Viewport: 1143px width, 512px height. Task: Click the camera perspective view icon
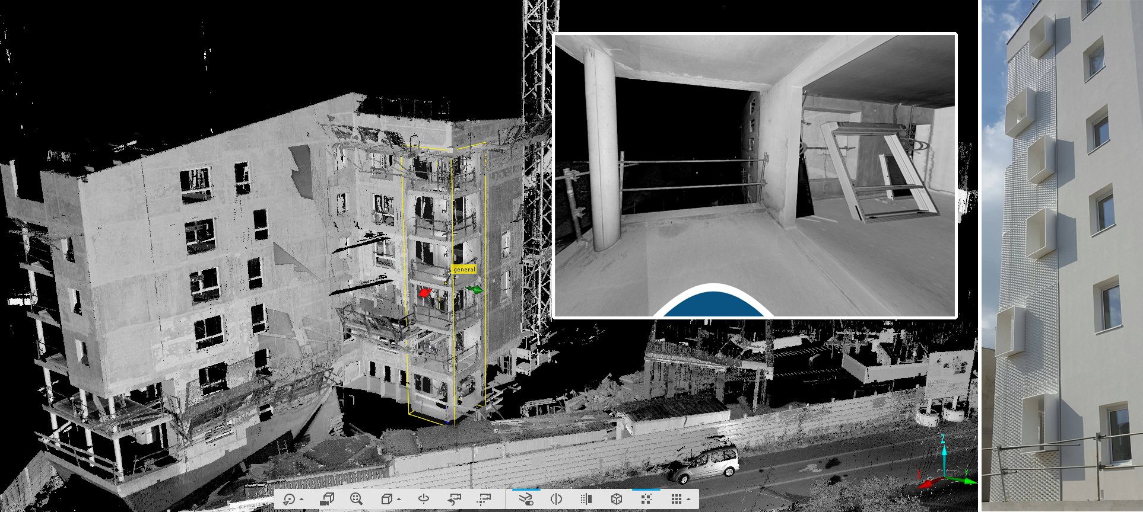click(327, 499)
